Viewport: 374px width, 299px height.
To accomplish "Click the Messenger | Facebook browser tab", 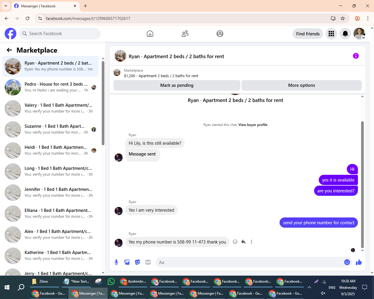I will tap(45, 6).
